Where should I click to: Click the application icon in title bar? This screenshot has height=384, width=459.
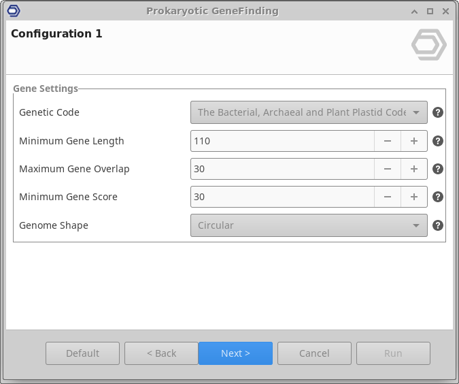(14, 11)
